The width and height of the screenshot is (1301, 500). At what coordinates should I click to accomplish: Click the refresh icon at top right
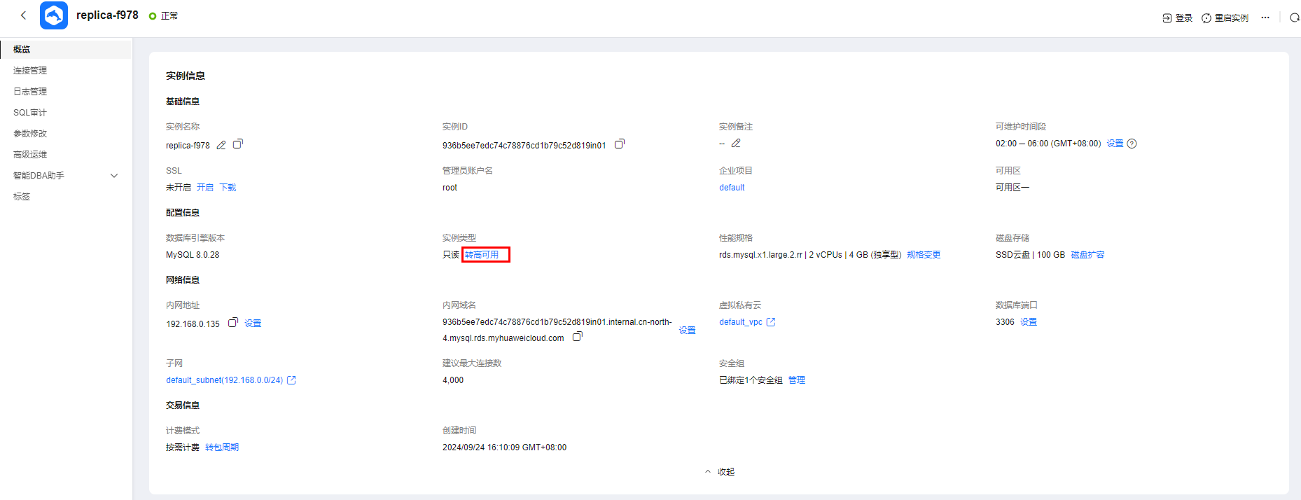(1294, 18)
